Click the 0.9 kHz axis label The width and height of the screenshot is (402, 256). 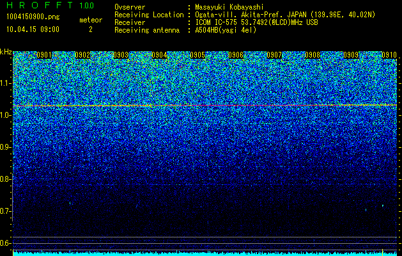[6, 147]
